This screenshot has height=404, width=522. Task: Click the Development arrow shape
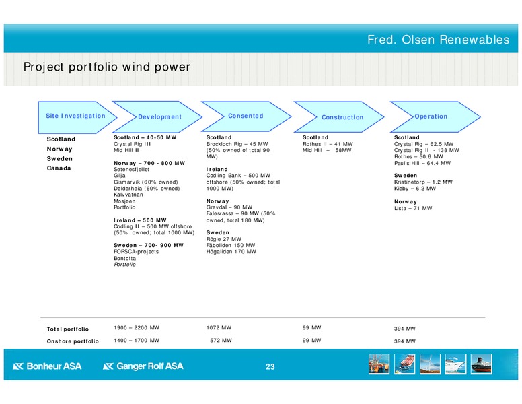(x=157, y=117)
